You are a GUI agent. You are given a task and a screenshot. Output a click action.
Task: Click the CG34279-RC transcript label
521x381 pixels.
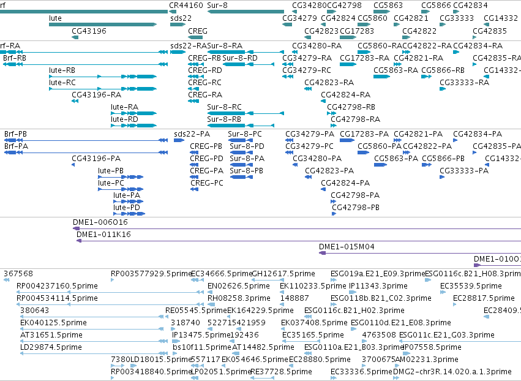[307, 70]
